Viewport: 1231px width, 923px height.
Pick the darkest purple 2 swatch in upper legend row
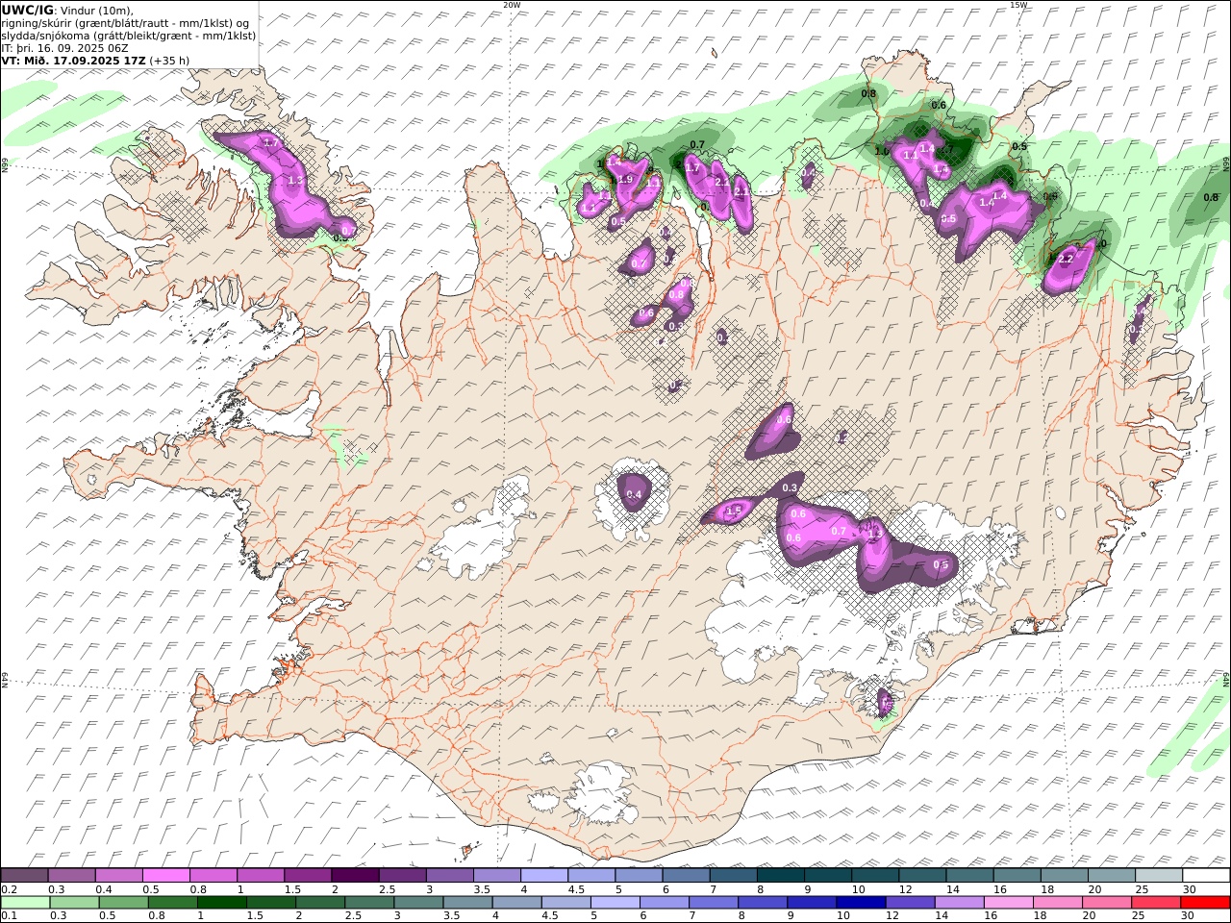[x=355, y=876]
